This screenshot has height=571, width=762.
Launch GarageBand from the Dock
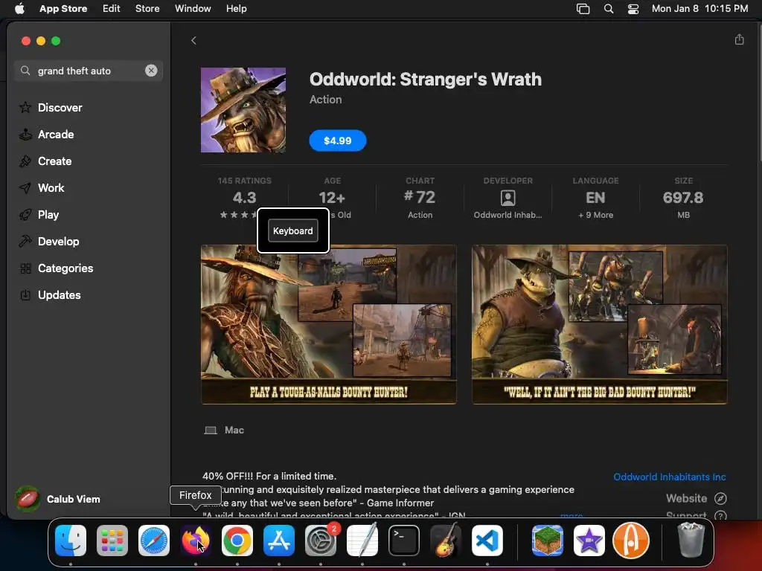(446, 541)
